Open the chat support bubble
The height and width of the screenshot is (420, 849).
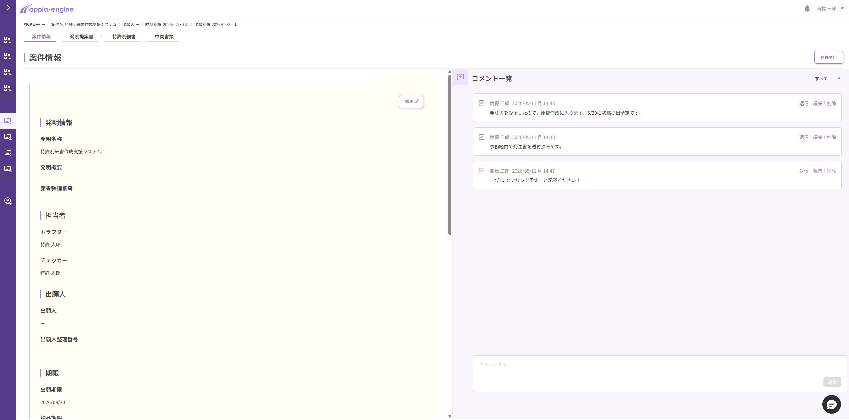(831, 404)
